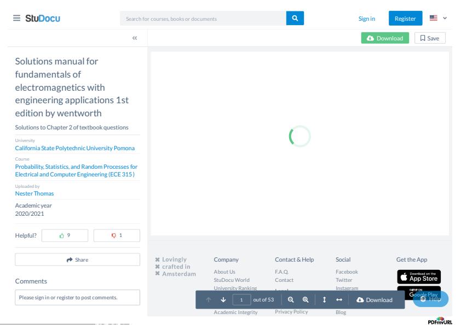
Task: Mark the document helpful with the thumbs up
Action: [65, 235]
